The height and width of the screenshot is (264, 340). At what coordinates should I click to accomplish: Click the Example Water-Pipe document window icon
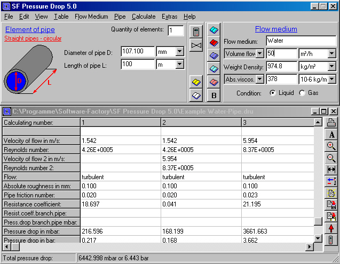click(7, 111)
